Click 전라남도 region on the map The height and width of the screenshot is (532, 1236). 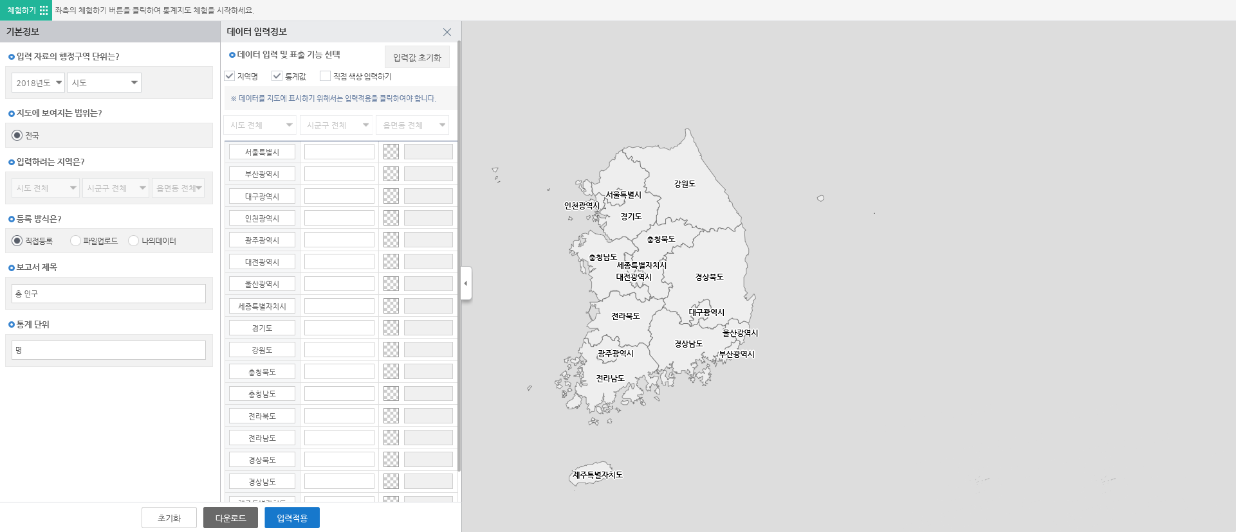pos(610,378)
